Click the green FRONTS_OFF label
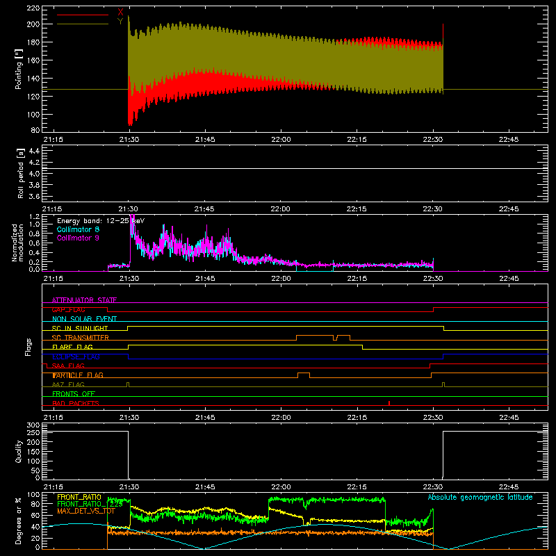Screen dimensions: 556x556 (x=74, y=394)
